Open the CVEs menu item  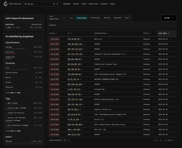pos(112,4)
